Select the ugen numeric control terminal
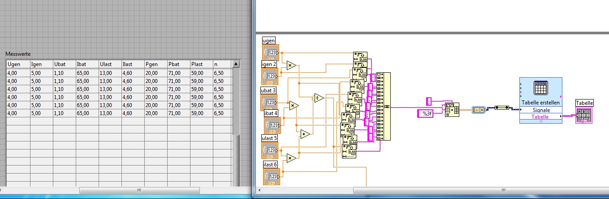This screenshot has width=609, height=199. [x=270, y=53]
